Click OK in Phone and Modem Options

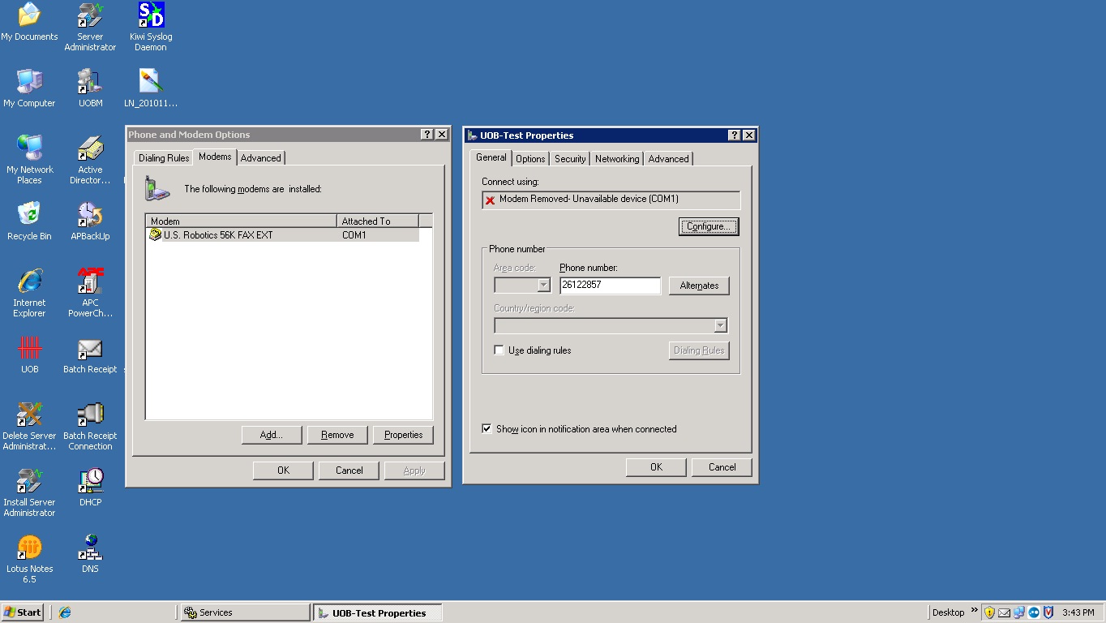(x=283, y=470)
